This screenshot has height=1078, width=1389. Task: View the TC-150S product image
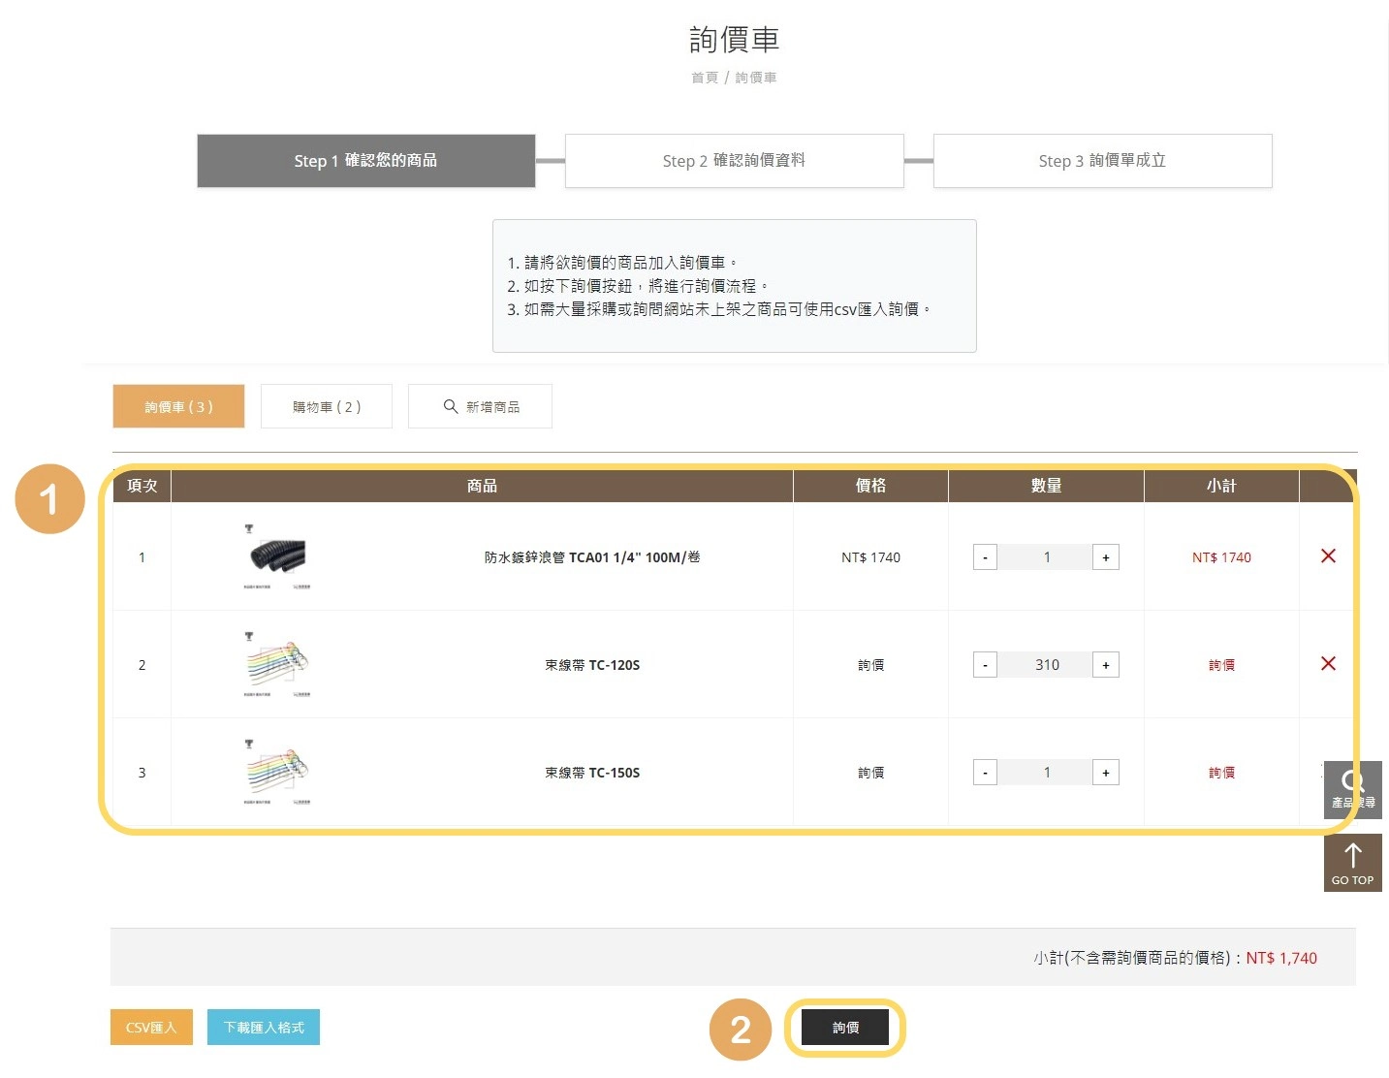click(276, 772)
